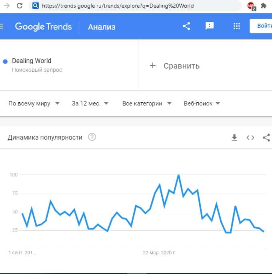
Task: Click the Dealing World search term
Action: point(32,61)
